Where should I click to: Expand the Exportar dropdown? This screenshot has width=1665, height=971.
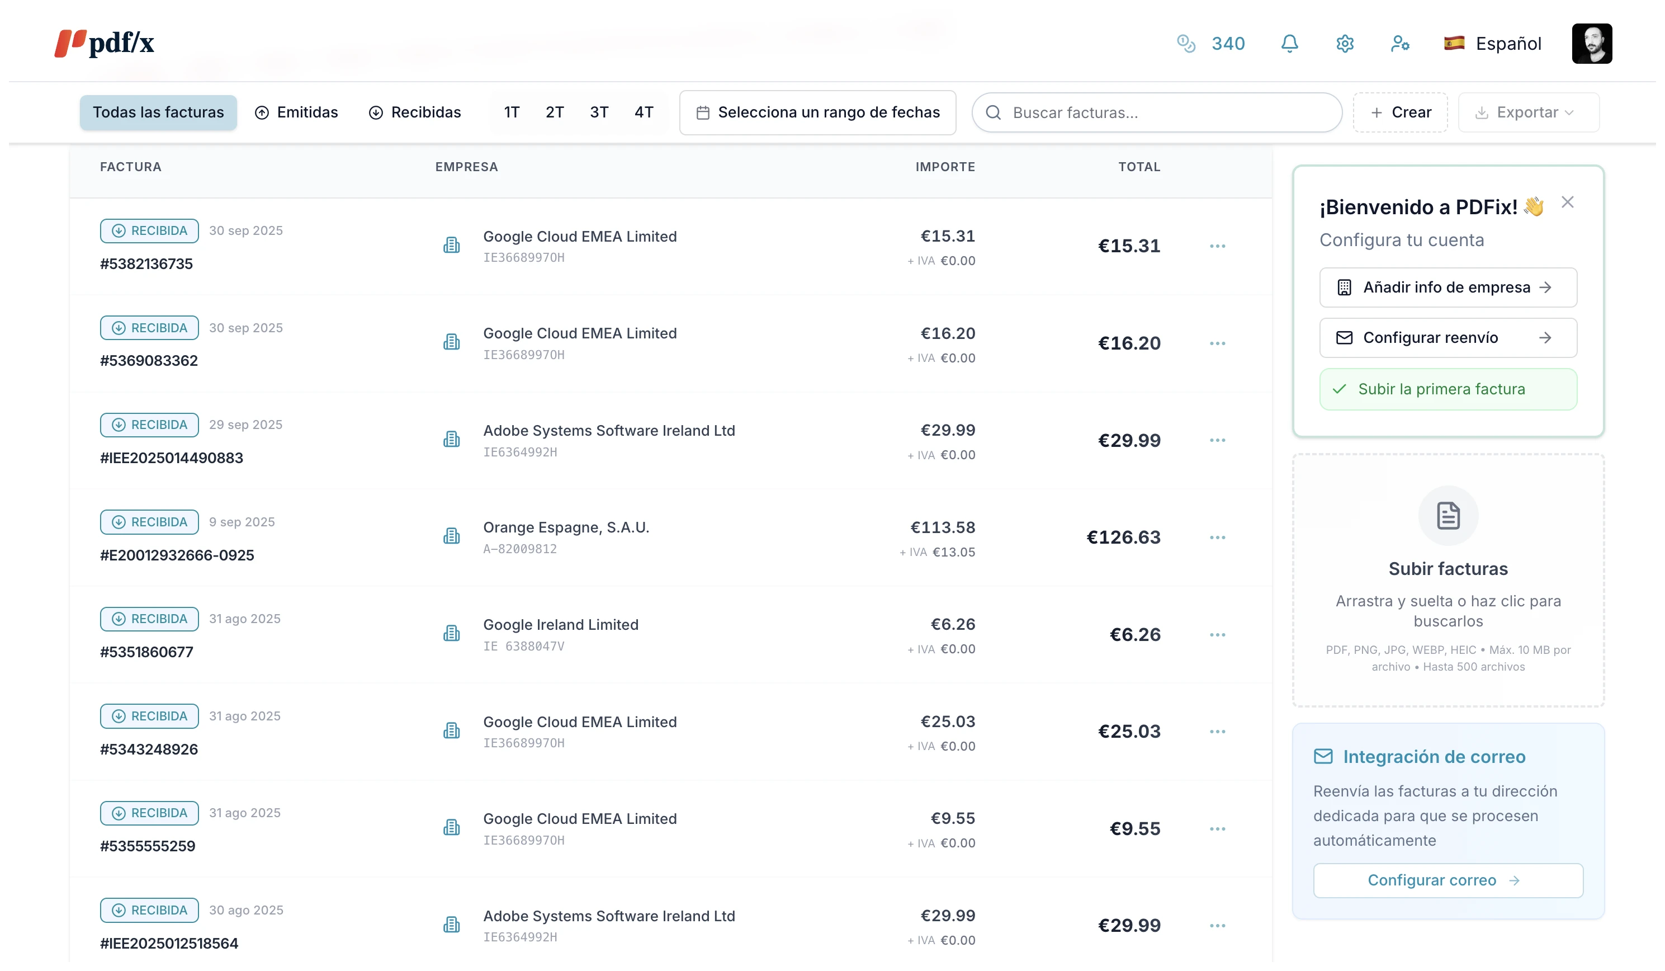pos(1527,112)
